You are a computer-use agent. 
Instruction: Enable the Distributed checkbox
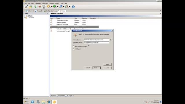pos(73,49)
